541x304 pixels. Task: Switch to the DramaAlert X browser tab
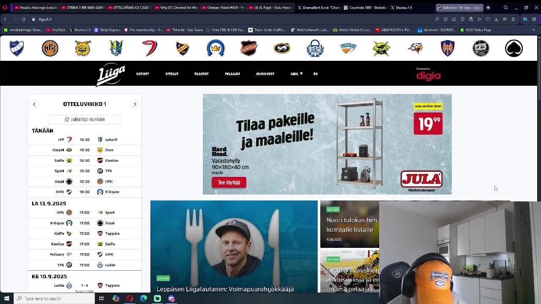(x=318, y=8)
